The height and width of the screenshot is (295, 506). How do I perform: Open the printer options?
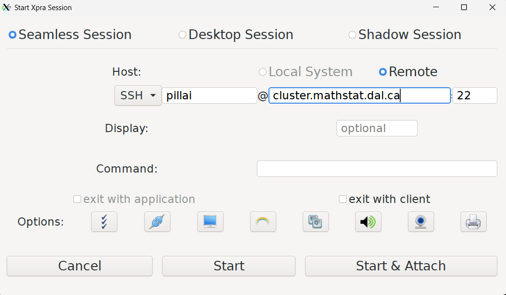point(473,222)
